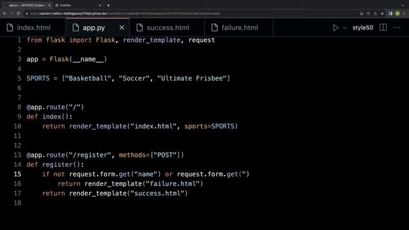Switch to first browser tab app.py Codespace
Image resolution: width=409 pixels, height=230 pixels.
coord(27,5)
